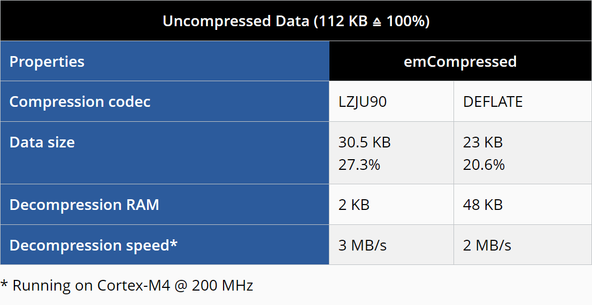Click the 3 MB/s speed value
The image size is (592, 305).
363,245
